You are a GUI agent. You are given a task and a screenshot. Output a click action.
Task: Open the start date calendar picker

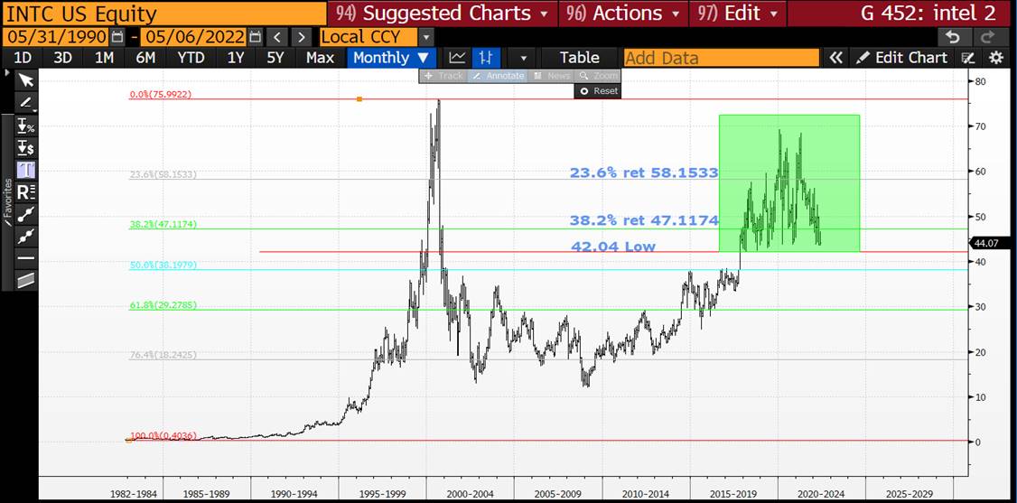117,37
